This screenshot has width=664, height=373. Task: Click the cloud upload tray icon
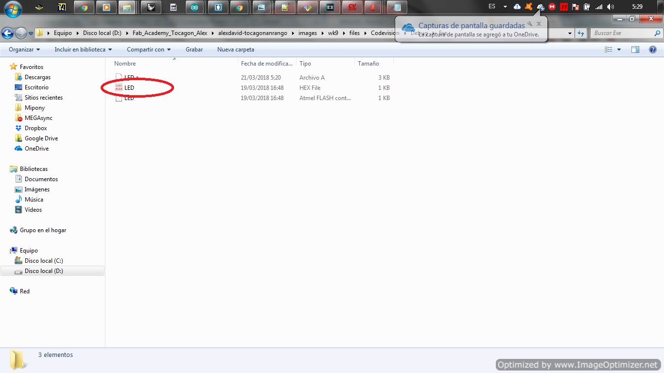coord(517,7)
